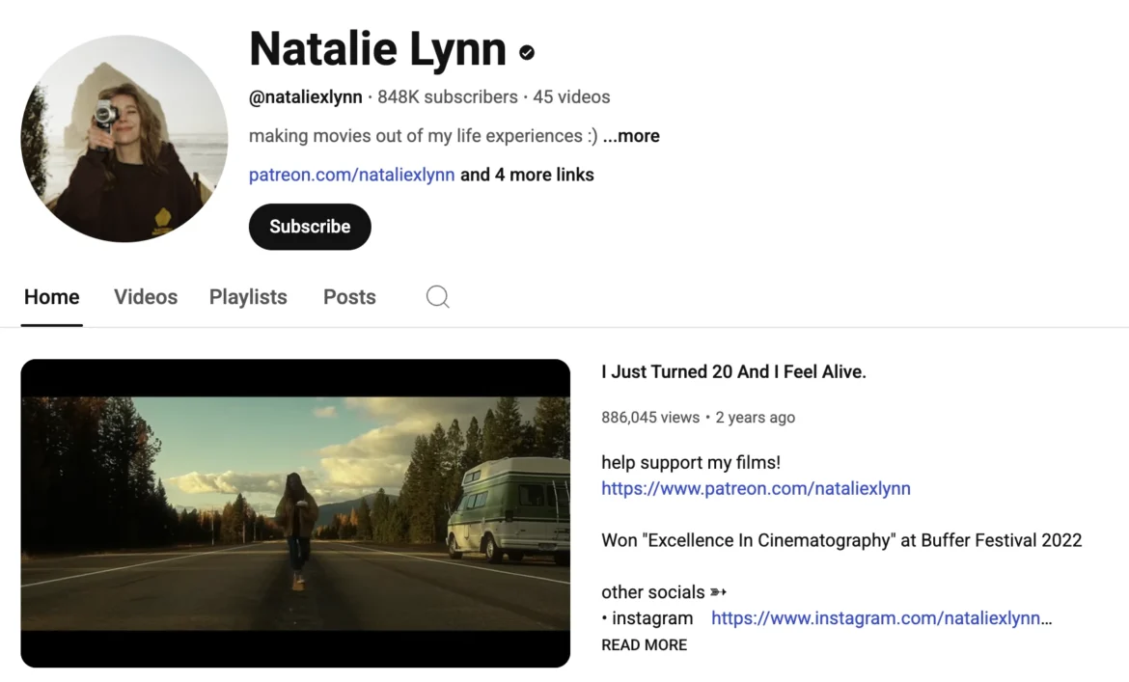Viewport: 1129px width, 682px height.
Task: Click the Patreon URL inside the video description
Action: 756,488
